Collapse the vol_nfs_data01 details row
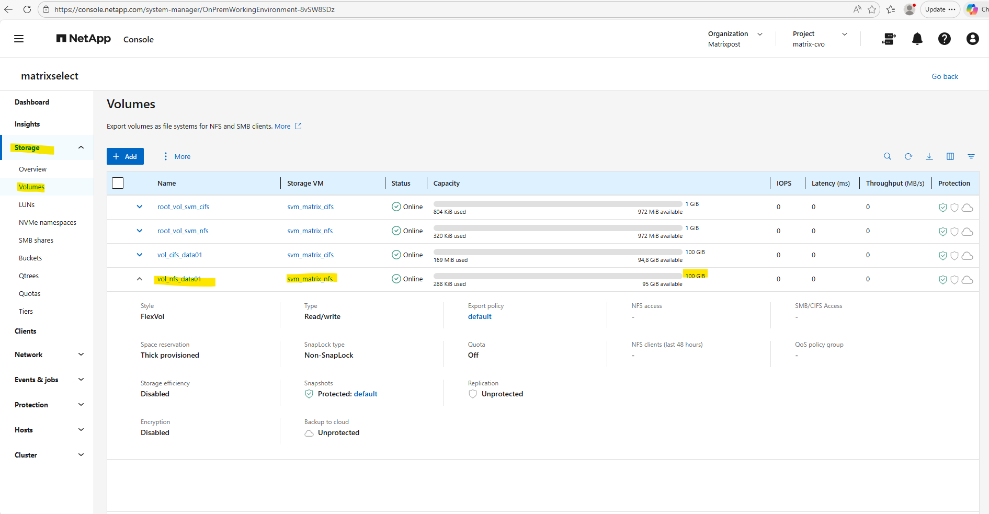The height and width of the screenshot is (514, 989). pyautogui.click(x=140, y=279)
